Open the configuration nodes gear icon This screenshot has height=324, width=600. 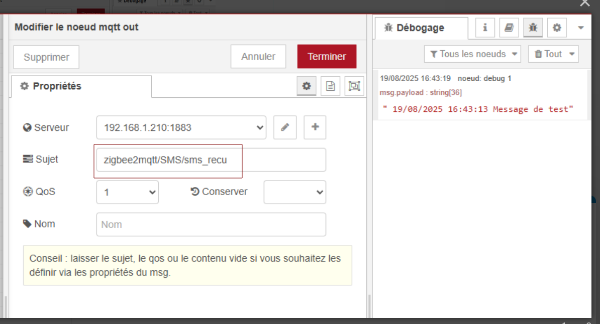[557, 28]
